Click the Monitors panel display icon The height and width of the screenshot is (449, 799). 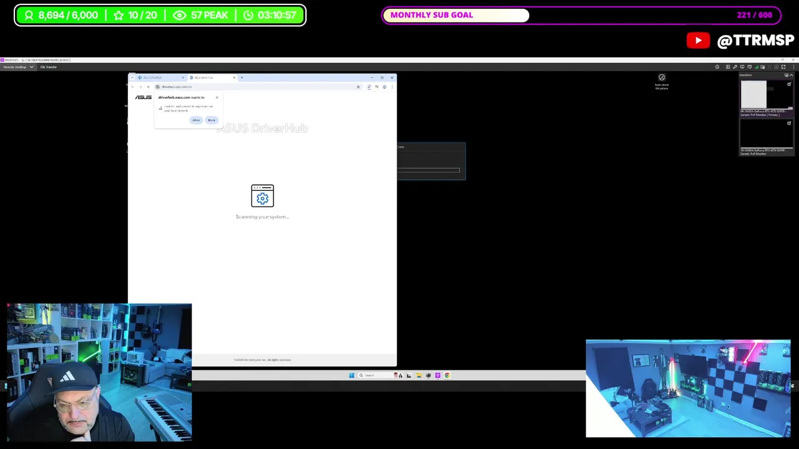pos(787,75)
